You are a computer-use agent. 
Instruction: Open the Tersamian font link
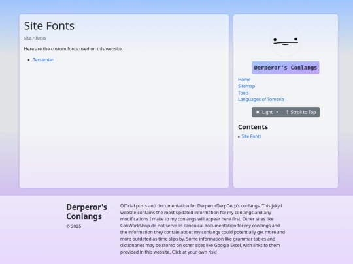pos(43,60)
